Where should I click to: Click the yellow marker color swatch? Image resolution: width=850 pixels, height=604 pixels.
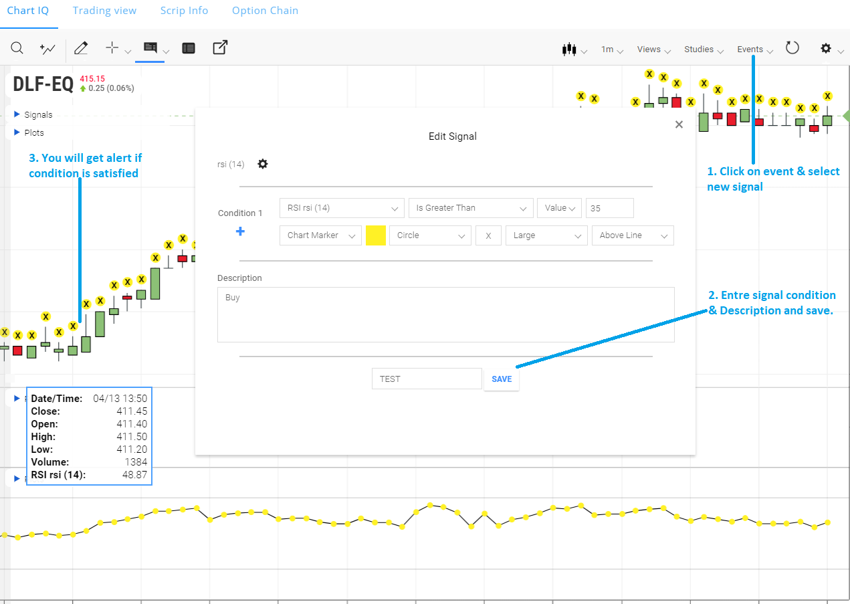pos(376,235)
